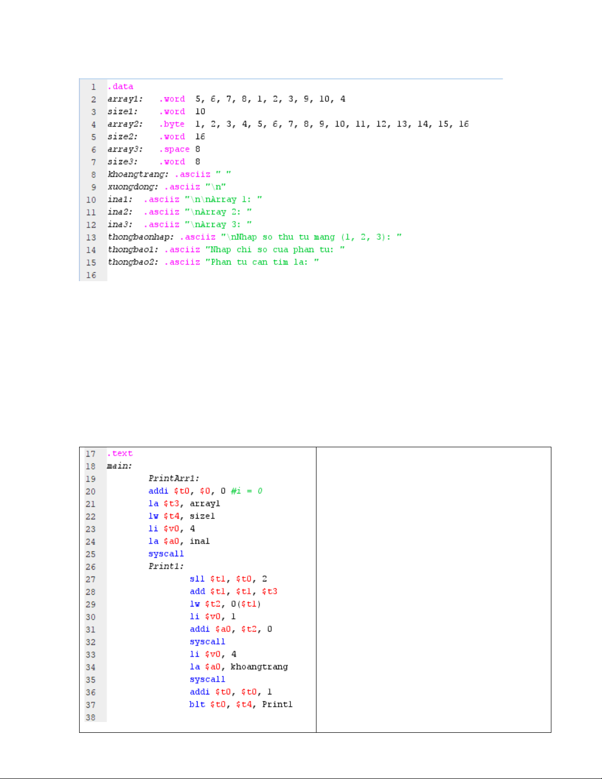Click the array1 label in data section
602x779 pixels.
125,99
